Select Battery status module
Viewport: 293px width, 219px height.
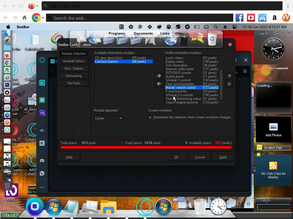(192, 62)
